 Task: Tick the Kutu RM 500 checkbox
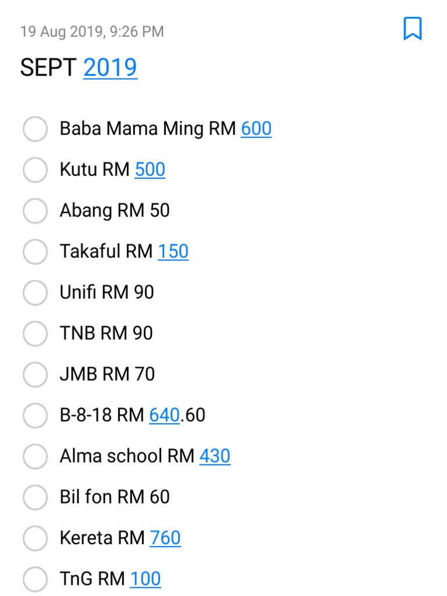tap(35, 170)
